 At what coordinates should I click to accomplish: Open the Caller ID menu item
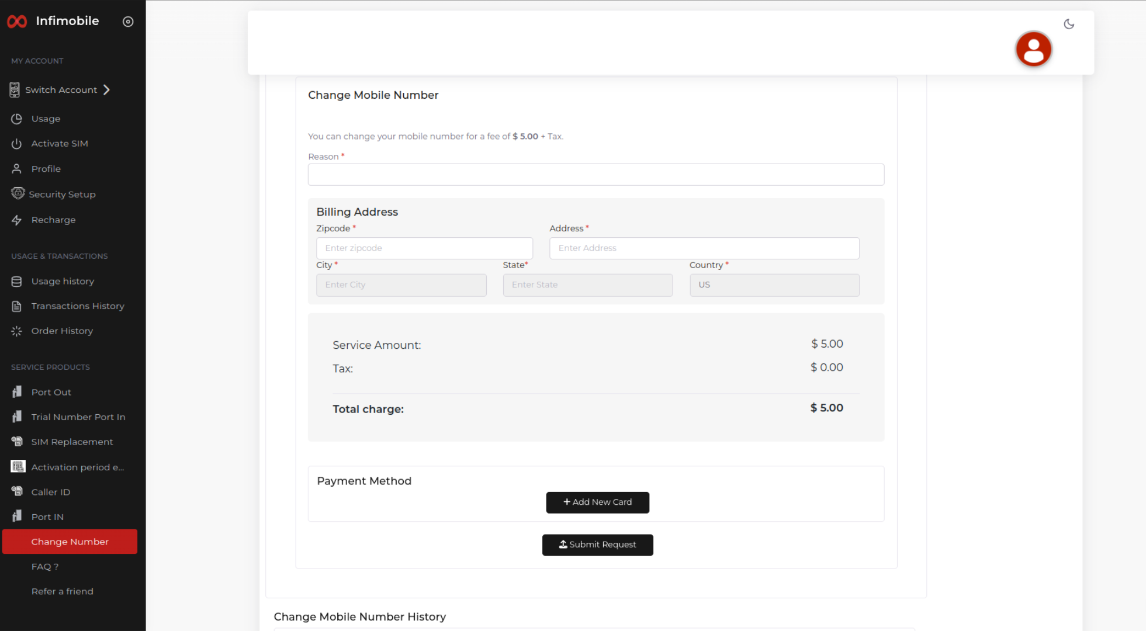[x=51, y=492]
